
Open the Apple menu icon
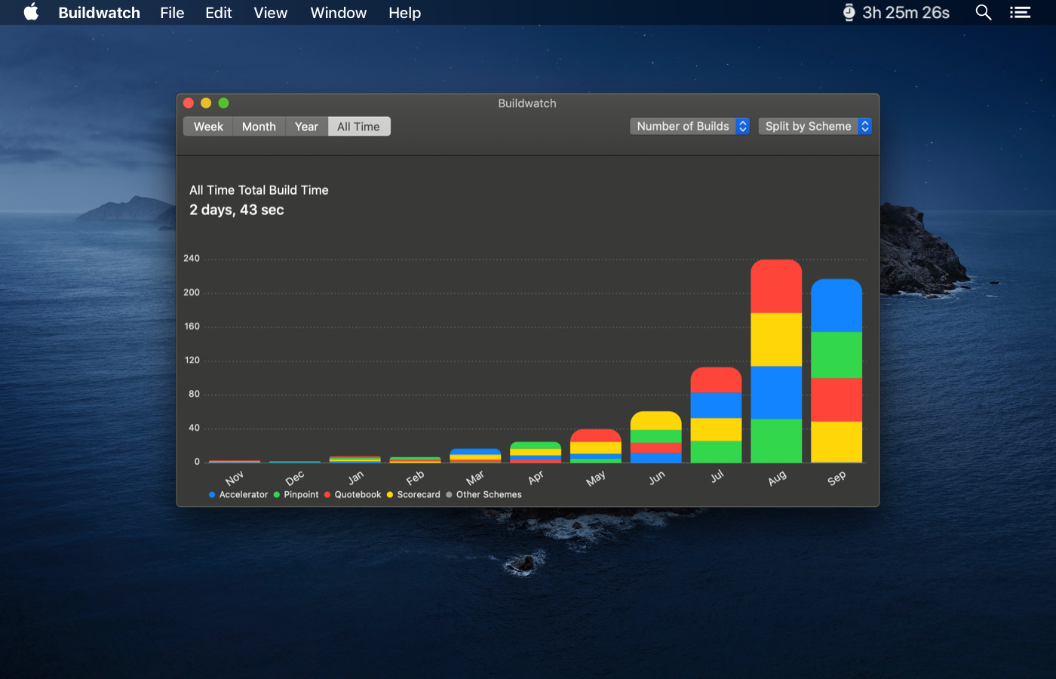[31, 12]
